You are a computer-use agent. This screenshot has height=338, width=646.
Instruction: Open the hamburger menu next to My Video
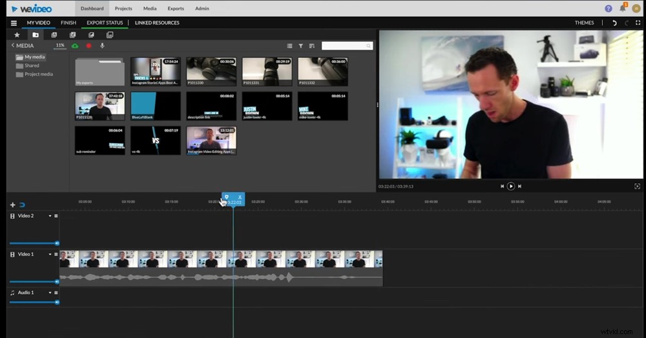[x=14, y=23]
